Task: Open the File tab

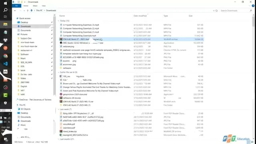Action: 16,6
